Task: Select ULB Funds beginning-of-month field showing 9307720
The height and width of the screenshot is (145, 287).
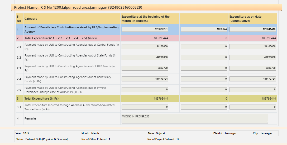Action: coord(145,68)
